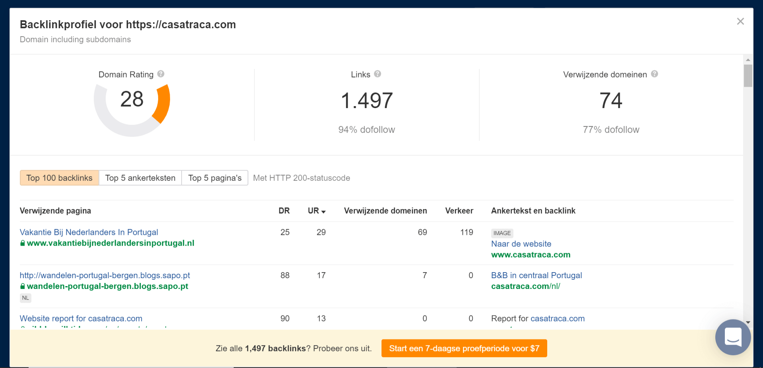Viewport: 763px width, 368px height.
Task: Open Website report for casatraca.com link
Action: click(81, 318)
